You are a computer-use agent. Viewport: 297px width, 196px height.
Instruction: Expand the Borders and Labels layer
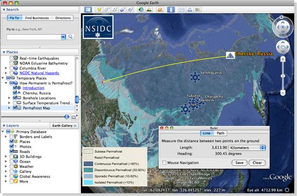6,137
